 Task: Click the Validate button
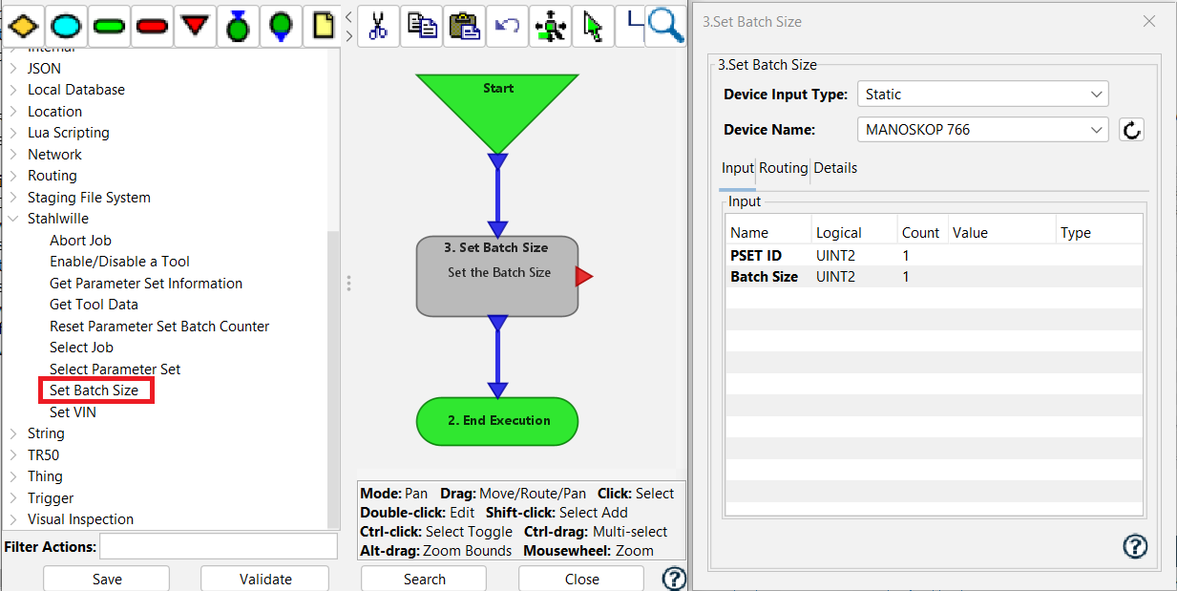click(264, 579)
